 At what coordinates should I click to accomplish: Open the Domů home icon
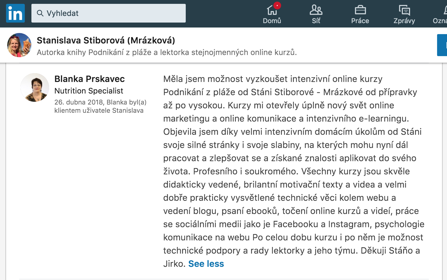[272, 10]
